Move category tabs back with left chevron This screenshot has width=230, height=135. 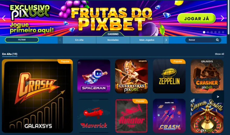point(60,40)
